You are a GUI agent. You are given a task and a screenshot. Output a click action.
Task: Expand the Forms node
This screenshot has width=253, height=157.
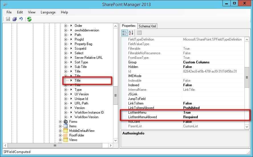pos(60,122)
